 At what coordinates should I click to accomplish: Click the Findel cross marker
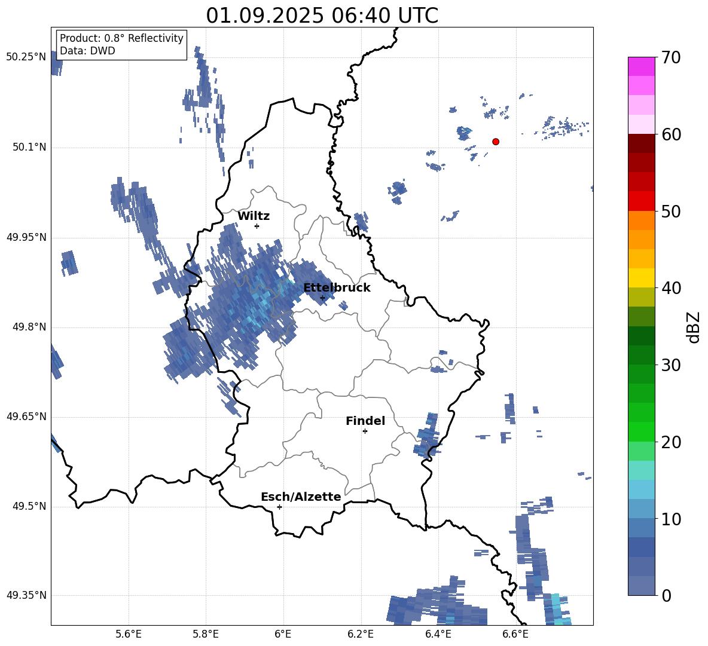(x=365, y=431)
